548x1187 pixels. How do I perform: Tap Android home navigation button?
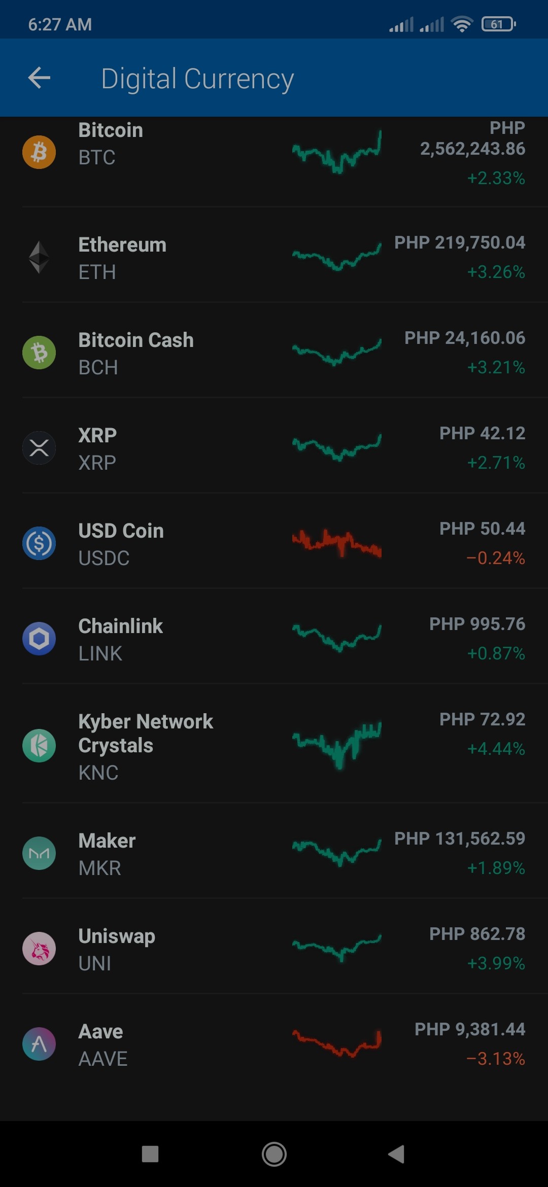coord(274,1154)
